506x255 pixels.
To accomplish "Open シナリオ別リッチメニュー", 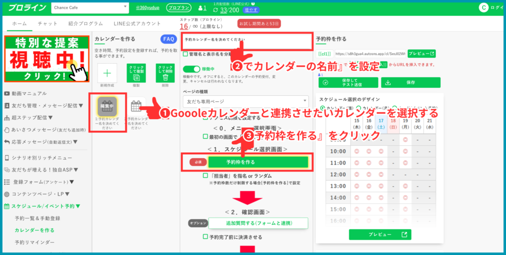I will 38,158.
